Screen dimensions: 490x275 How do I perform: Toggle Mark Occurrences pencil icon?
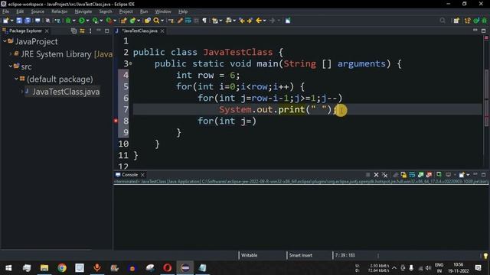(x=180, y=21)
